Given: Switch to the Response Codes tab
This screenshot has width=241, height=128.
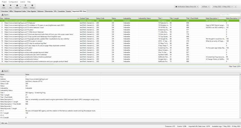Looking at the screenshot, I should (20, 11).
